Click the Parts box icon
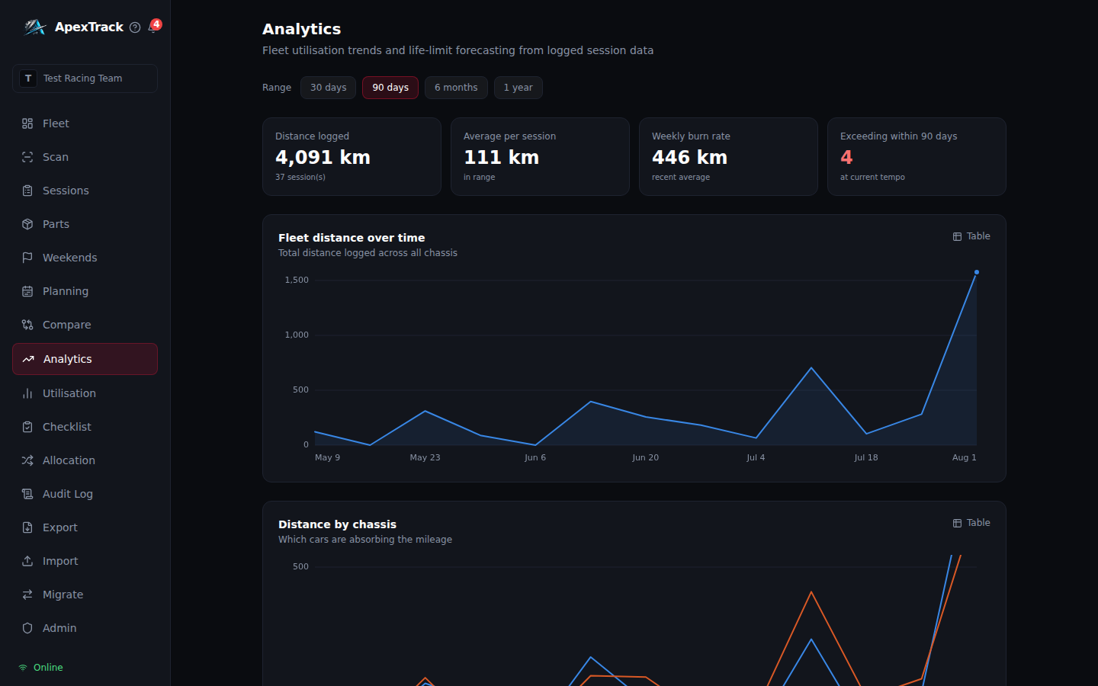The height and width of the screenshot is (686, 1098). click(27, 224)
